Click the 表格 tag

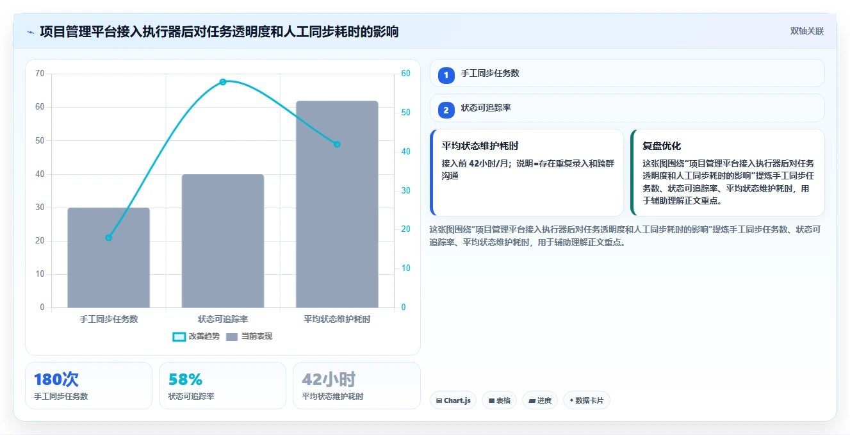tap(499, 400)
